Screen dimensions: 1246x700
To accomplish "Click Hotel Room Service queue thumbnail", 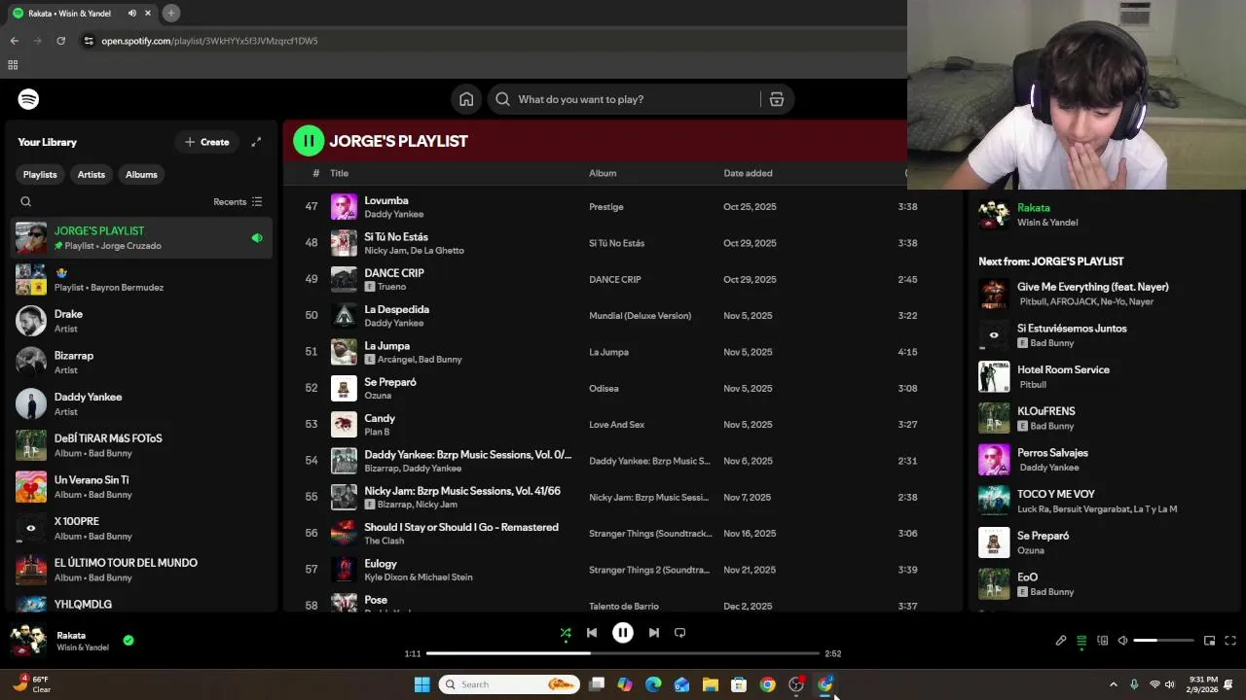I will tap(994, 377).
